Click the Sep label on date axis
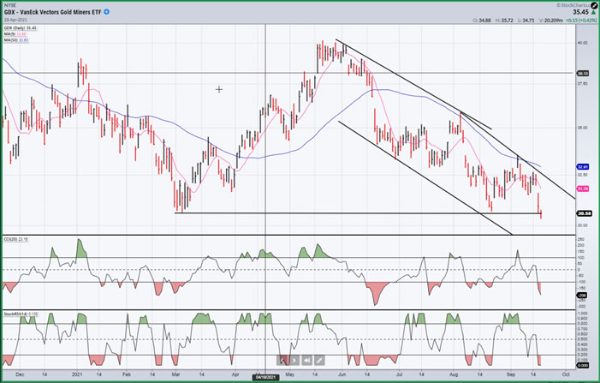 tap(511, 374)
